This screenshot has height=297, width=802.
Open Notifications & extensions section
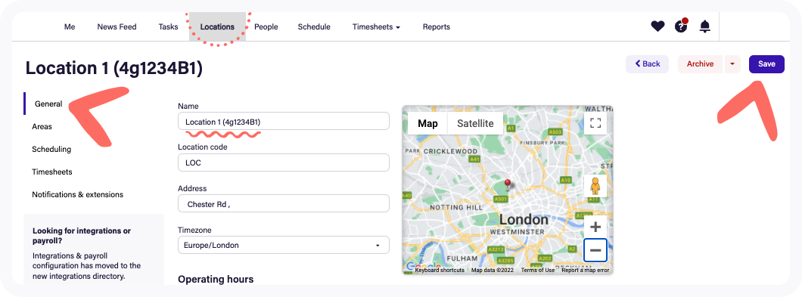(78, 194)
